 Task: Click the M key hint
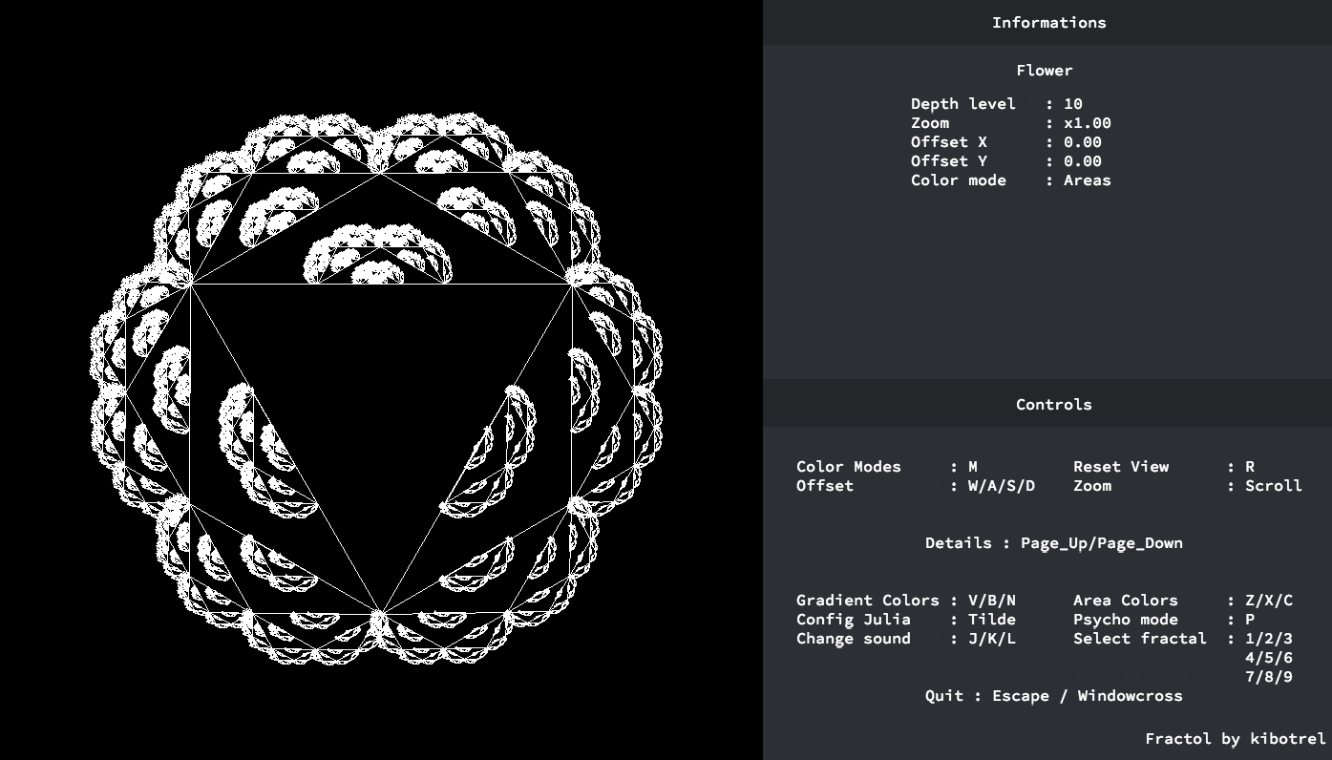coord(973,466)
